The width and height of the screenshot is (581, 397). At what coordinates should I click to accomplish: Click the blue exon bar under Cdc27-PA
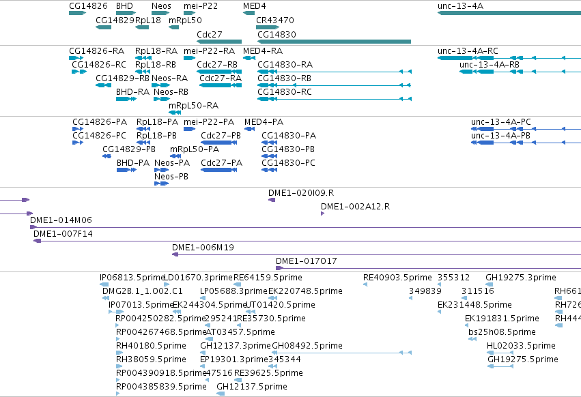(x=218, y=170)
